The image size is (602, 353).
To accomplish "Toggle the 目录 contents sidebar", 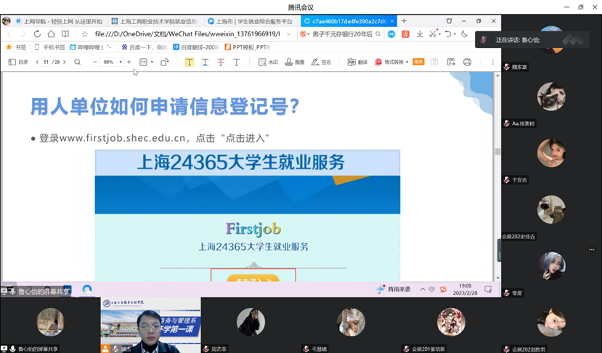I will tap(18, 62).
